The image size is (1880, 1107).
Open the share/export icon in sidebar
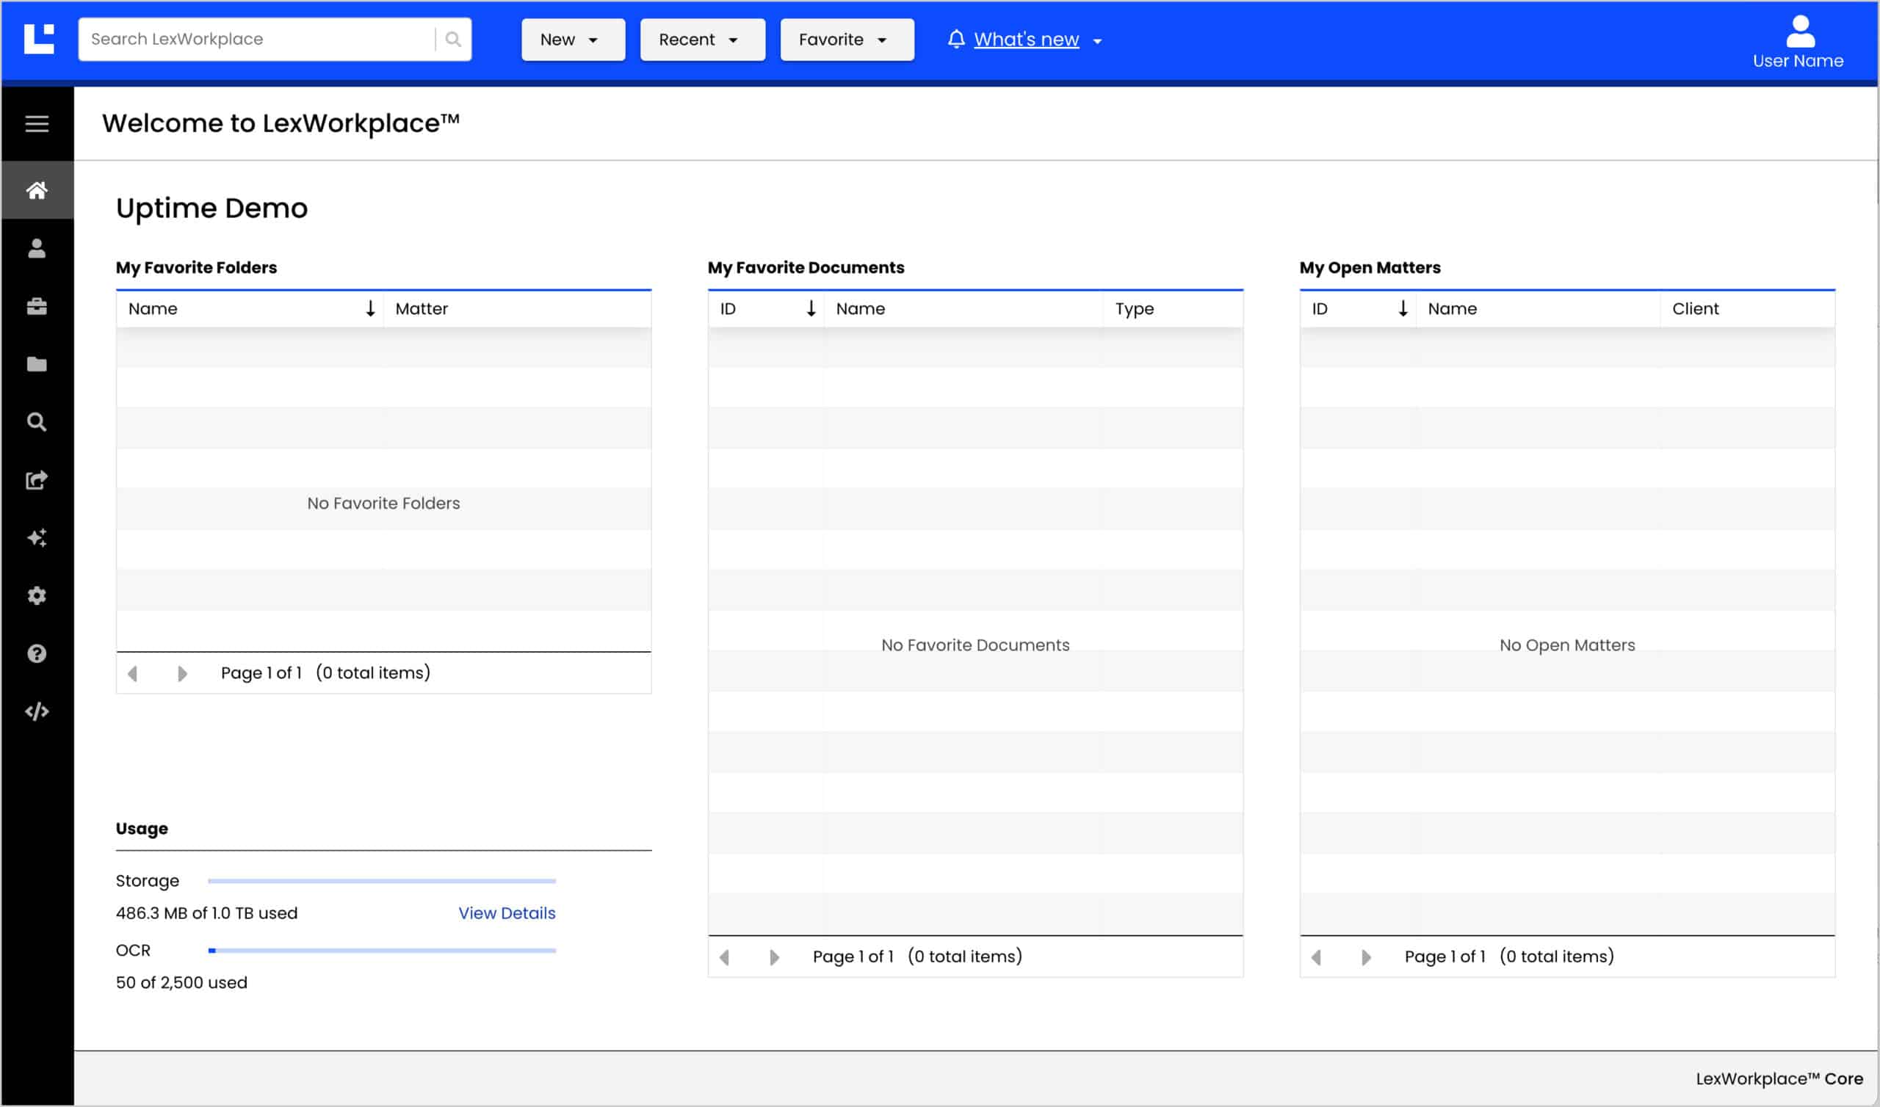(37, 479)
